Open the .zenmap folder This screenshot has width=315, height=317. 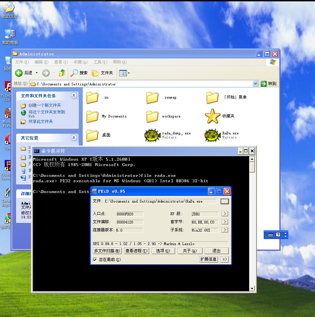click(161, 98)
